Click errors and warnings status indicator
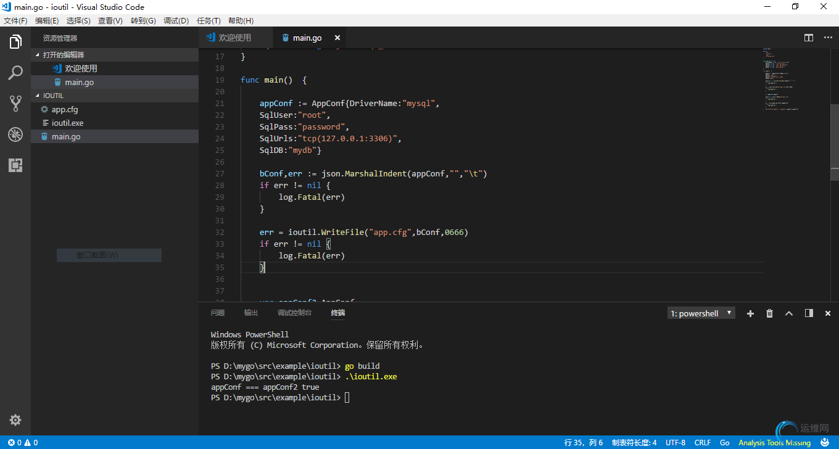The image size is (839, 449). point(23,442)
